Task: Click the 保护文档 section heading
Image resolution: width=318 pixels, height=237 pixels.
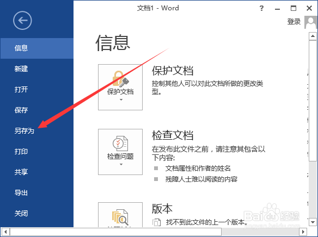Action: [x=173, y=71]
